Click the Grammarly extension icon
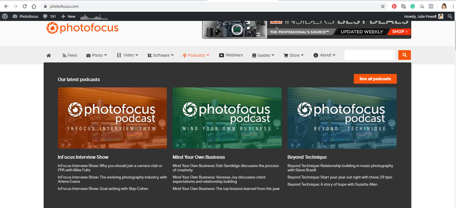456x208 pixels. tap(412, 6)
